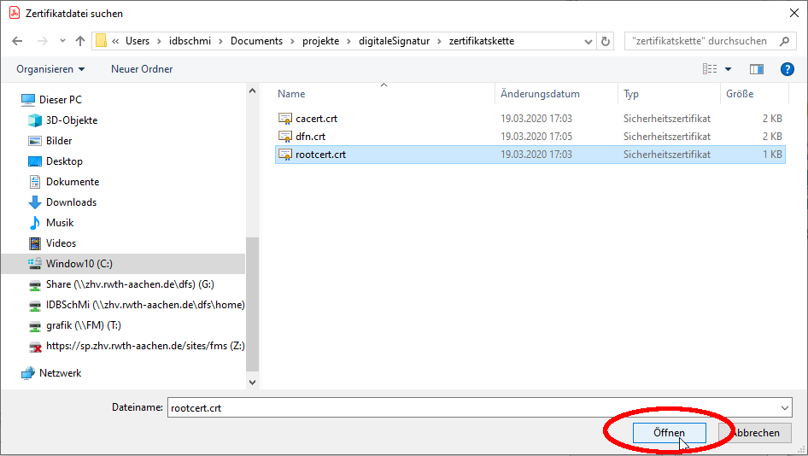
Task: Open Downloads in navigation pane
Action: (x=71, y=202)
